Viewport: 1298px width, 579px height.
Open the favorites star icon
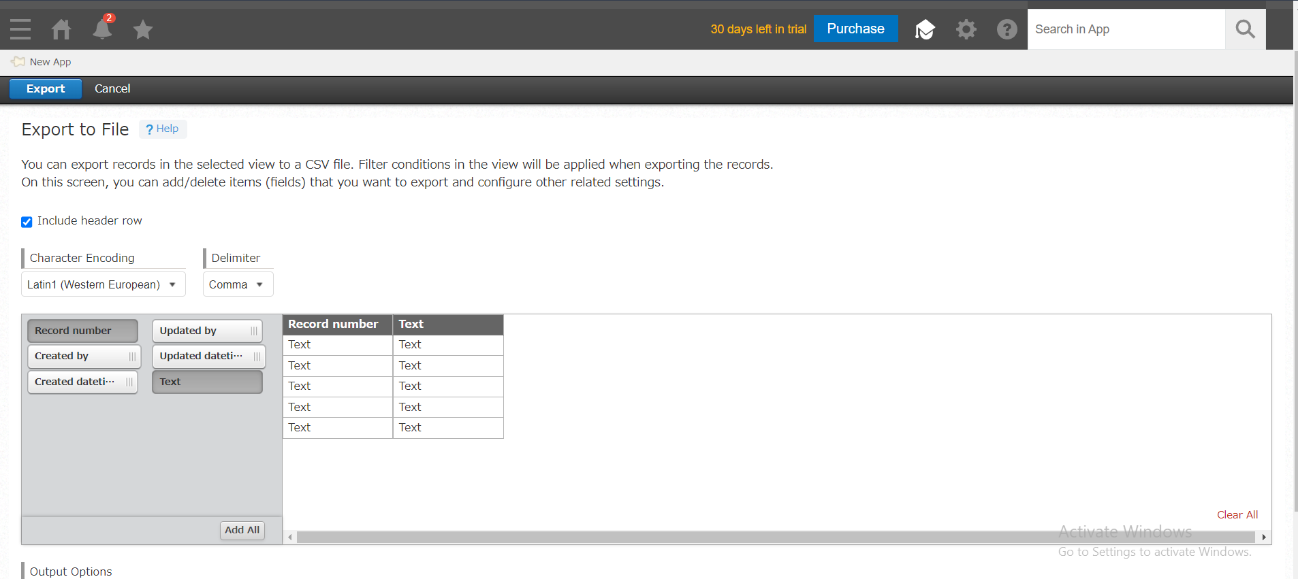tap(143, 29)
